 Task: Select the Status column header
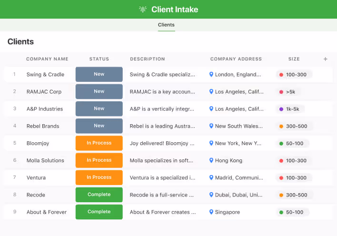pyautogui.click(x=99, y=59)
